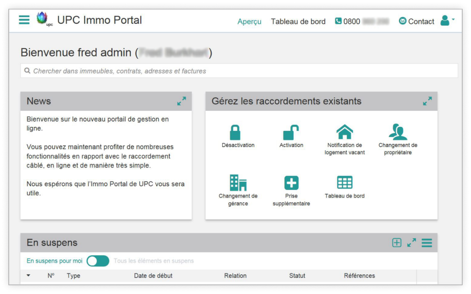Viewport: 471px width, 294px height.
Task: Open Prise supplémentaire plus icon
Action: (x=291, y=183)
